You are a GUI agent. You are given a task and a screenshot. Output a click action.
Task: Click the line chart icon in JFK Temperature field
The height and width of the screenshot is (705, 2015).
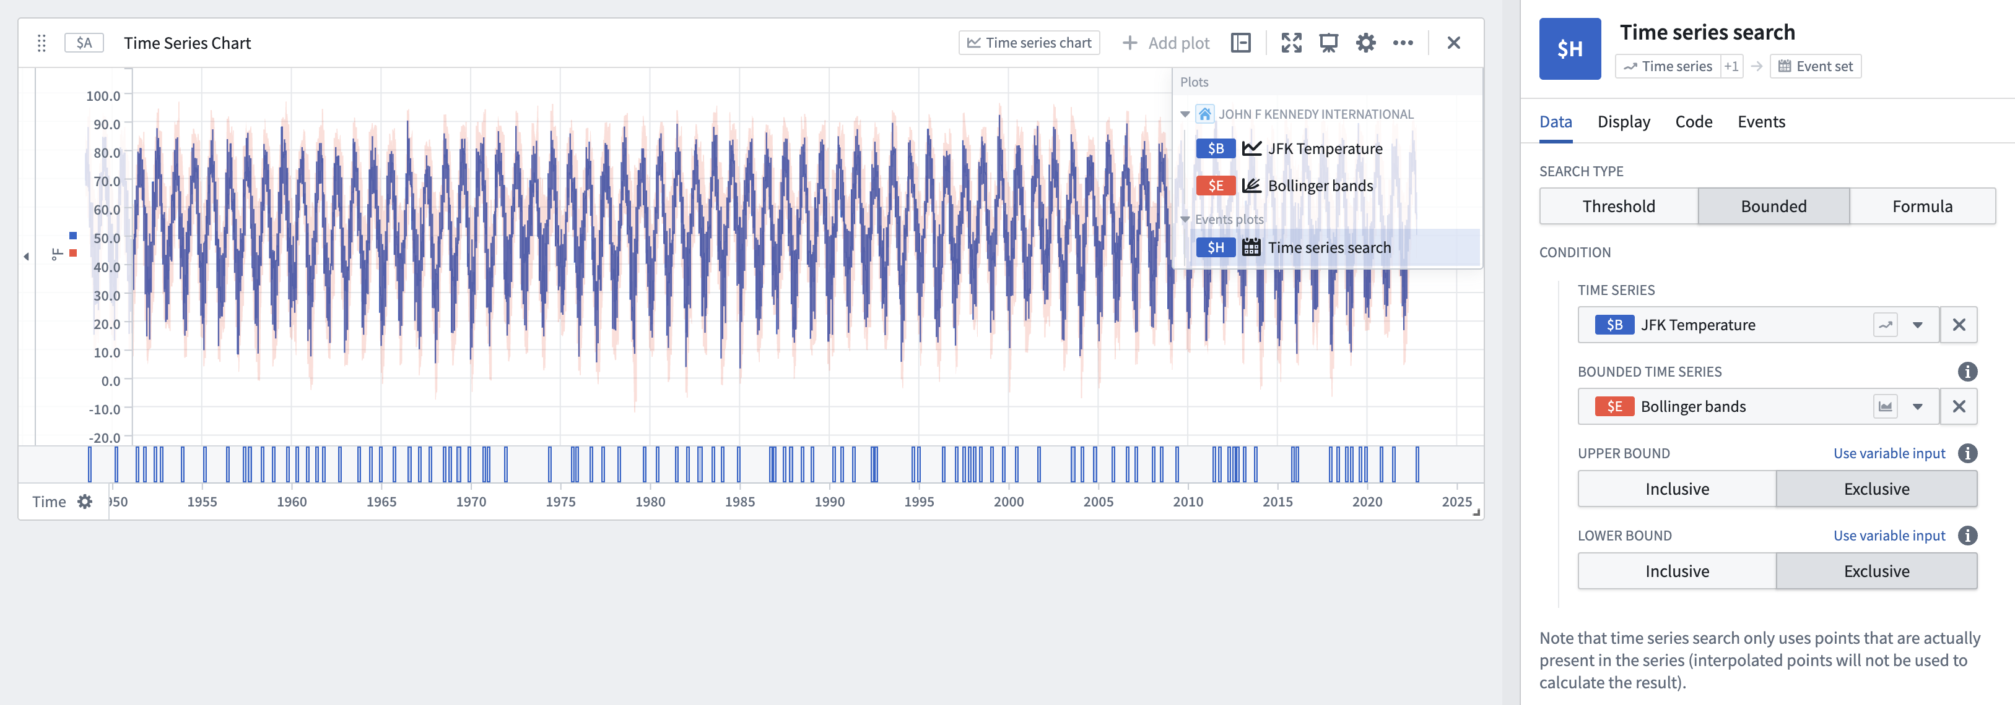(x=1885, y=325)
